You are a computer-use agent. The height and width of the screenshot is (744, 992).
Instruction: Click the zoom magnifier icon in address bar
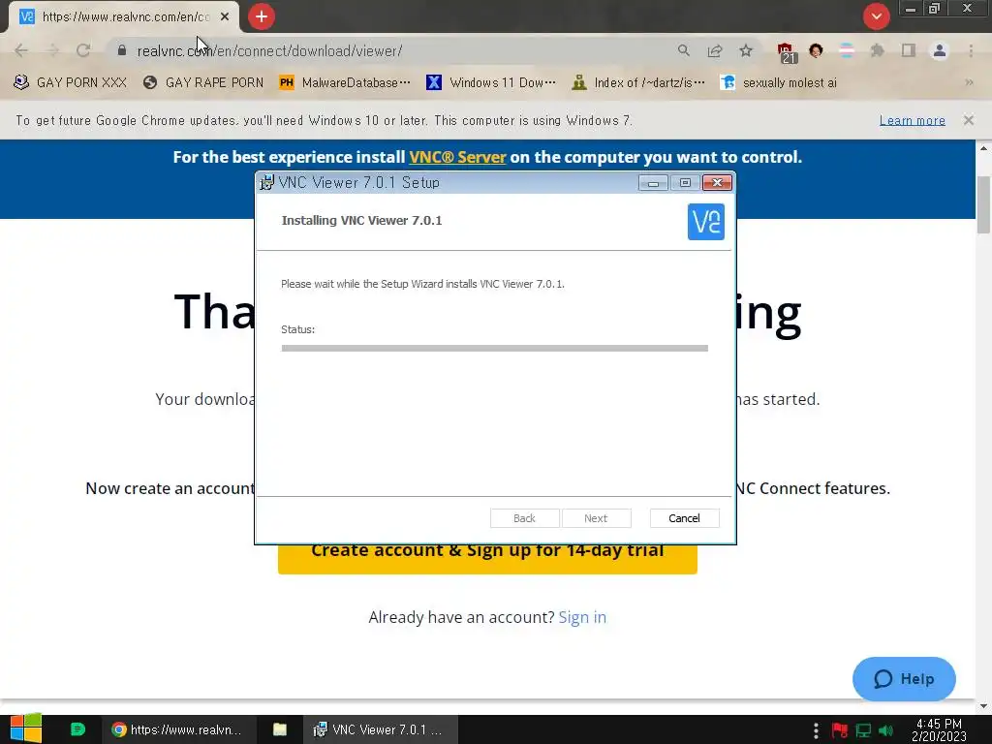683,50
